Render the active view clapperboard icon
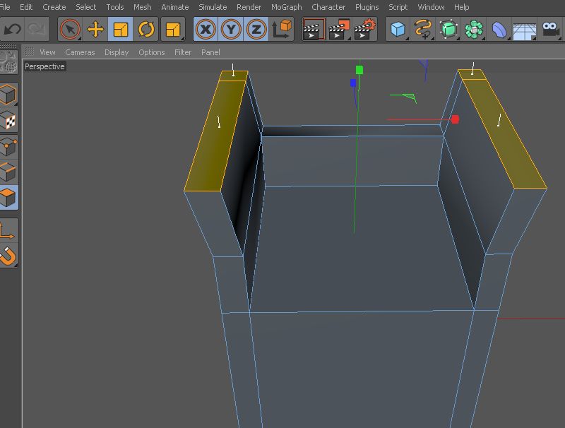 [x=314, y=29]
